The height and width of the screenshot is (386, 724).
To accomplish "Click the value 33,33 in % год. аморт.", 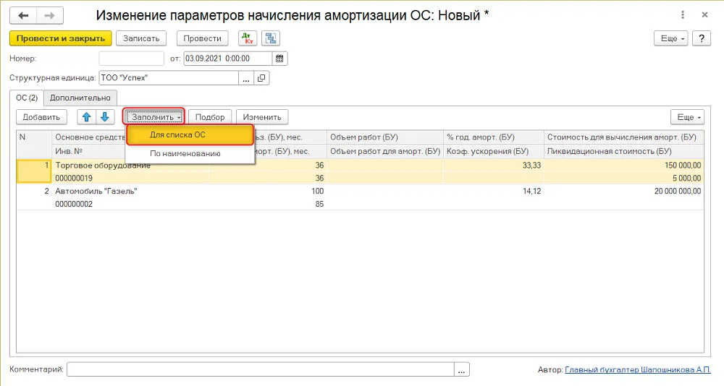I will pos(531,165).
